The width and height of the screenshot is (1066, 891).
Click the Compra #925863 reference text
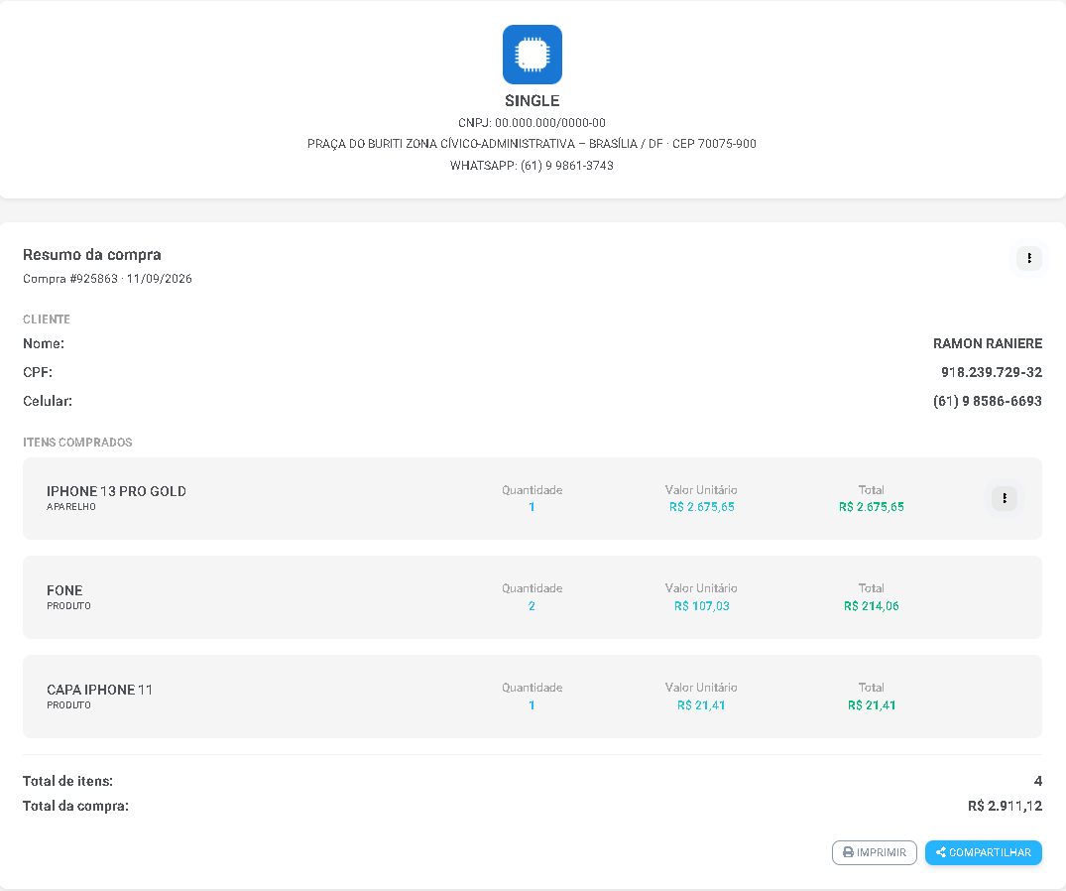70,279
